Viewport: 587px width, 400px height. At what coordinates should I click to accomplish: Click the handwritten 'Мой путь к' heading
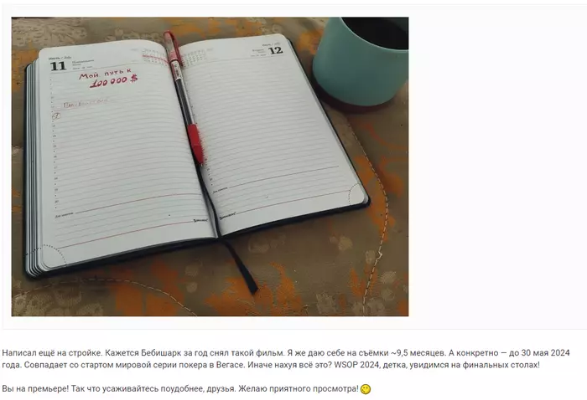pos(105,74)
